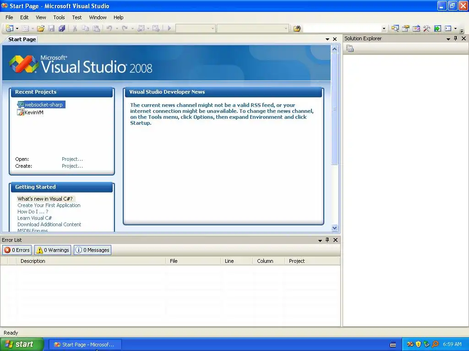
Task: Click the Paste clipboard icon
Action: (96, 28)
